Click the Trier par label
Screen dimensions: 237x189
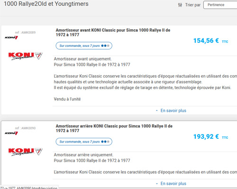coord(193,5)
